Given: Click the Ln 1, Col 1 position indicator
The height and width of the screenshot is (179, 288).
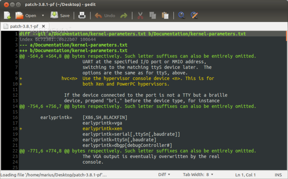Looking at the screenshot, I should (x=245, y=175).
